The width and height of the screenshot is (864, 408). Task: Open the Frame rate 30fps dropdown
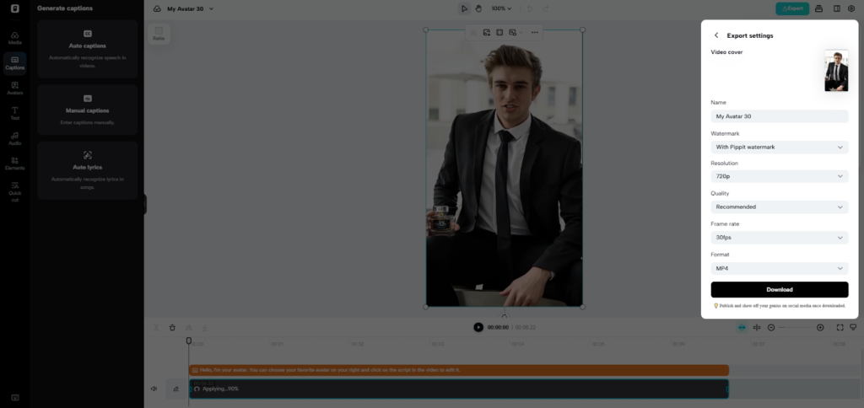[x=779, y=238]
